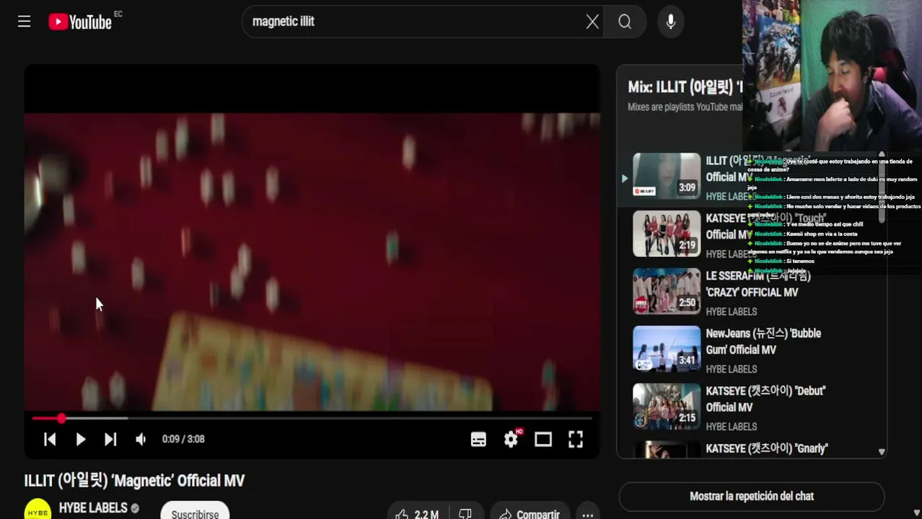Select LE SSERAFIM 'CRAZY' OFFICIAL MV title
This screenshot has width=922, height=519.
tap(758, 284)
